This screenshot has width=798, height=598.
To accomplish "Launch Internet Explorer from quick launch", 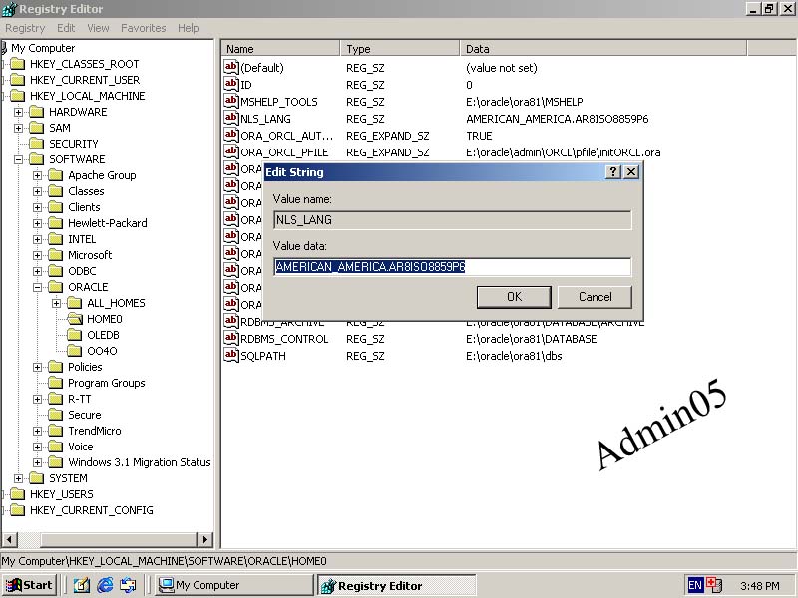I will point(105,585).
